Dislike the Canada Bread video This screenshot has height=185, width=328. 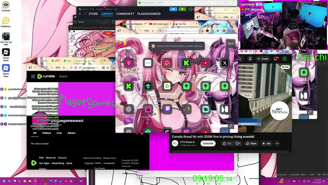point(238,144)
